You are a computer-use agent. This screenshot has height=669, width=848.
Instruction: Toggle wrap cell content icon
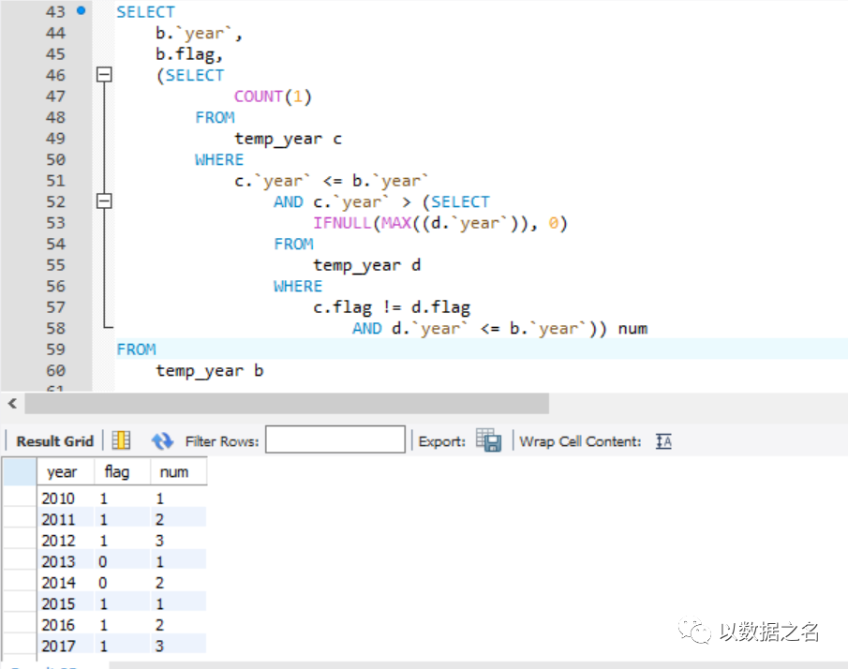point(663,441)
